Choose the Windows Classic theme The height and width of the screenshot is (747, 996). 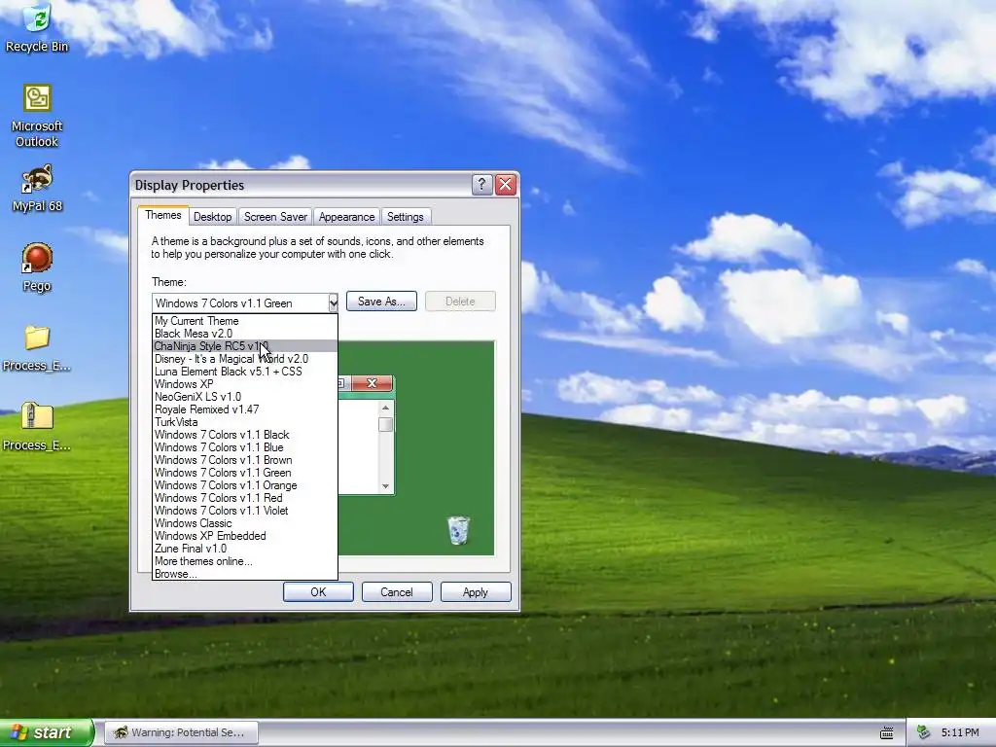245,523
